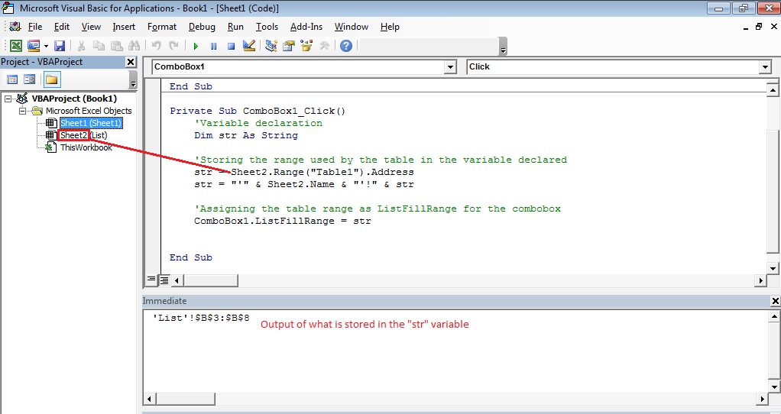This screenshot has width=781, height=414.
Task: Open the Window menu
Action: [352, 27]
